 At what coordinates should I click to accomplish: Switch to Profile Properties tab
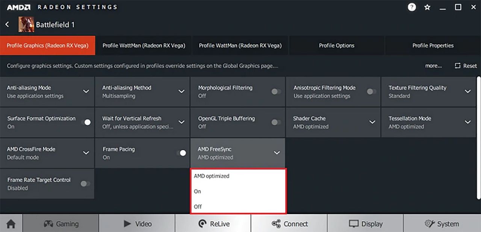point(433,45)
